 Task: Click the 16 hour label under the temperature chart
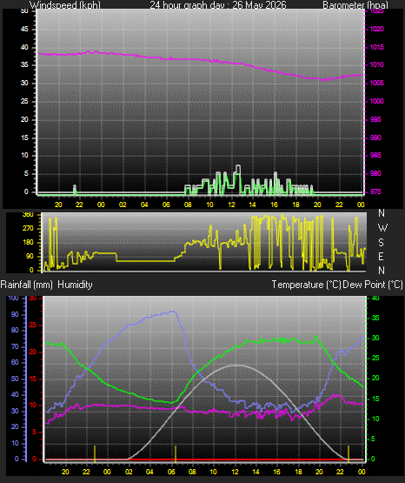(x=276, y=472)
